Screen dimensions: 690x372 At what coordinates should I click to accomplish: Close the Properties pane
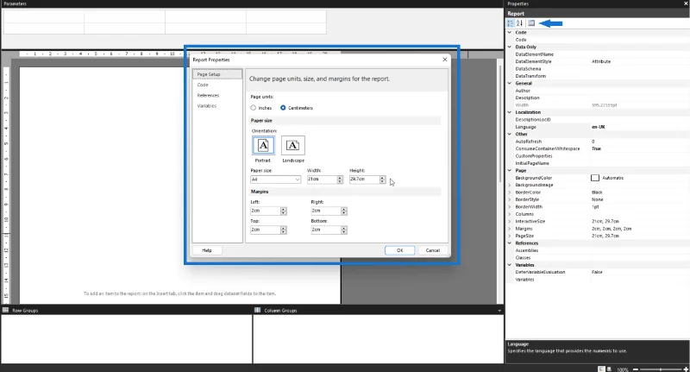coord(686,3)
